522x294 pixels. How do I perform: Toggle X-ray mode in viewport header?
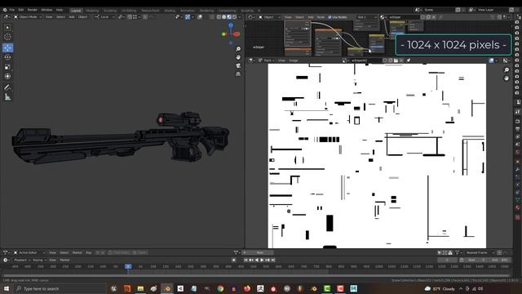pyautogui.click(x=212, y=16)
